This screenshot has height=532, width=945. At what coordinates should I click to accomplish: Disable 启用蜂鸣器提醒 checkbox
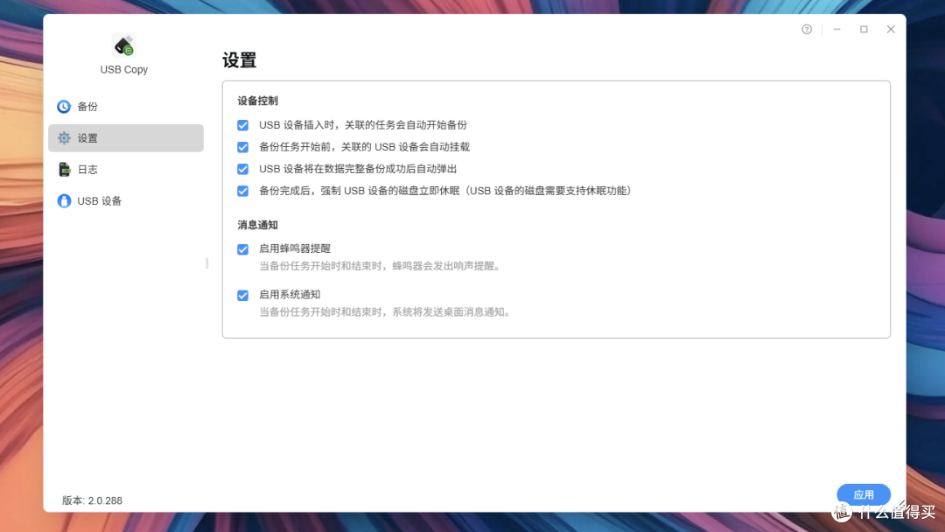coord(243,249)
